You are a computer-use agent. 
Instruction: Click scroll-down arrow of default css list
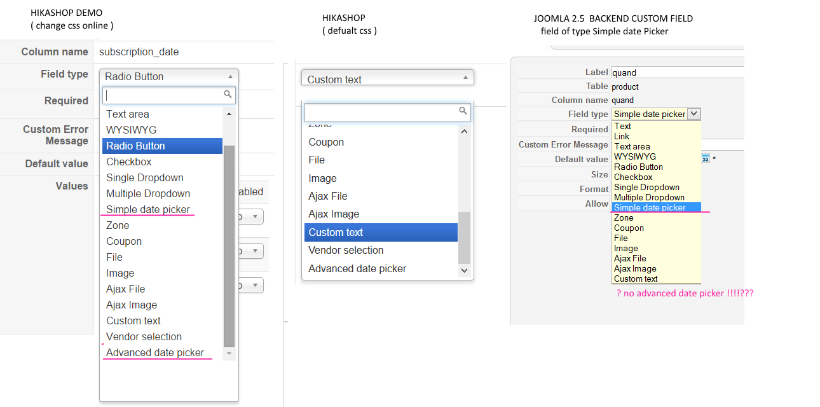pos(464,270)
